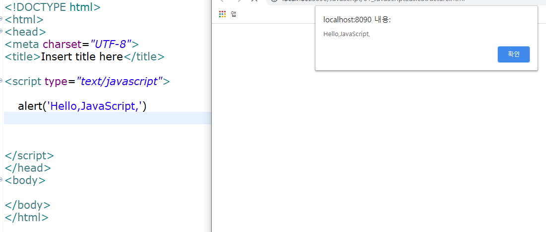Click the 'Hello,JavaScript,' string in code
546x232 pixels.
pyautogui.click(x=94, y=106)
